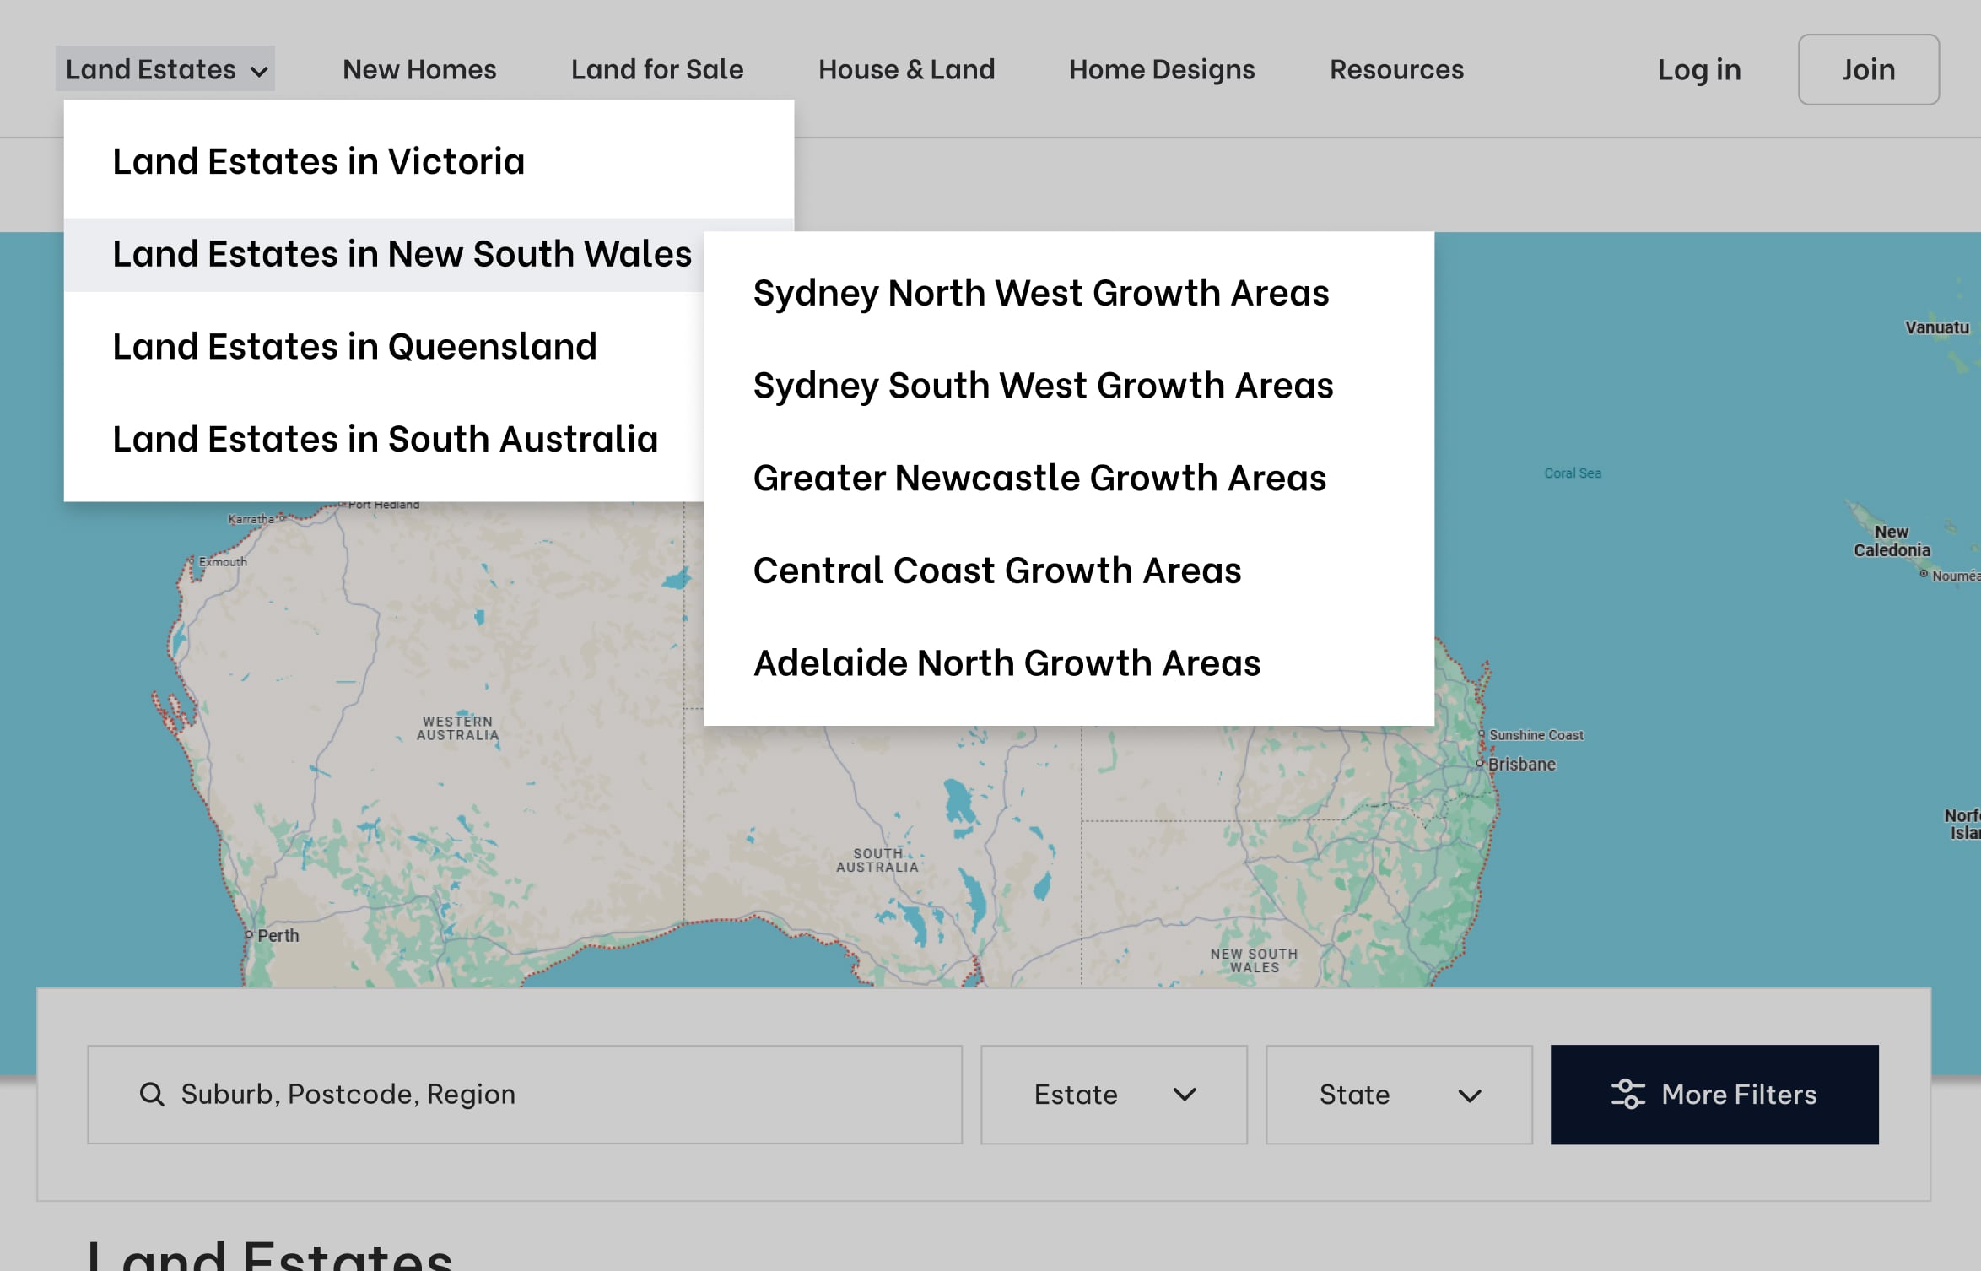Expand the Estate dropdown
Screen dimensions: 1981x1271
point(1113,1094)
